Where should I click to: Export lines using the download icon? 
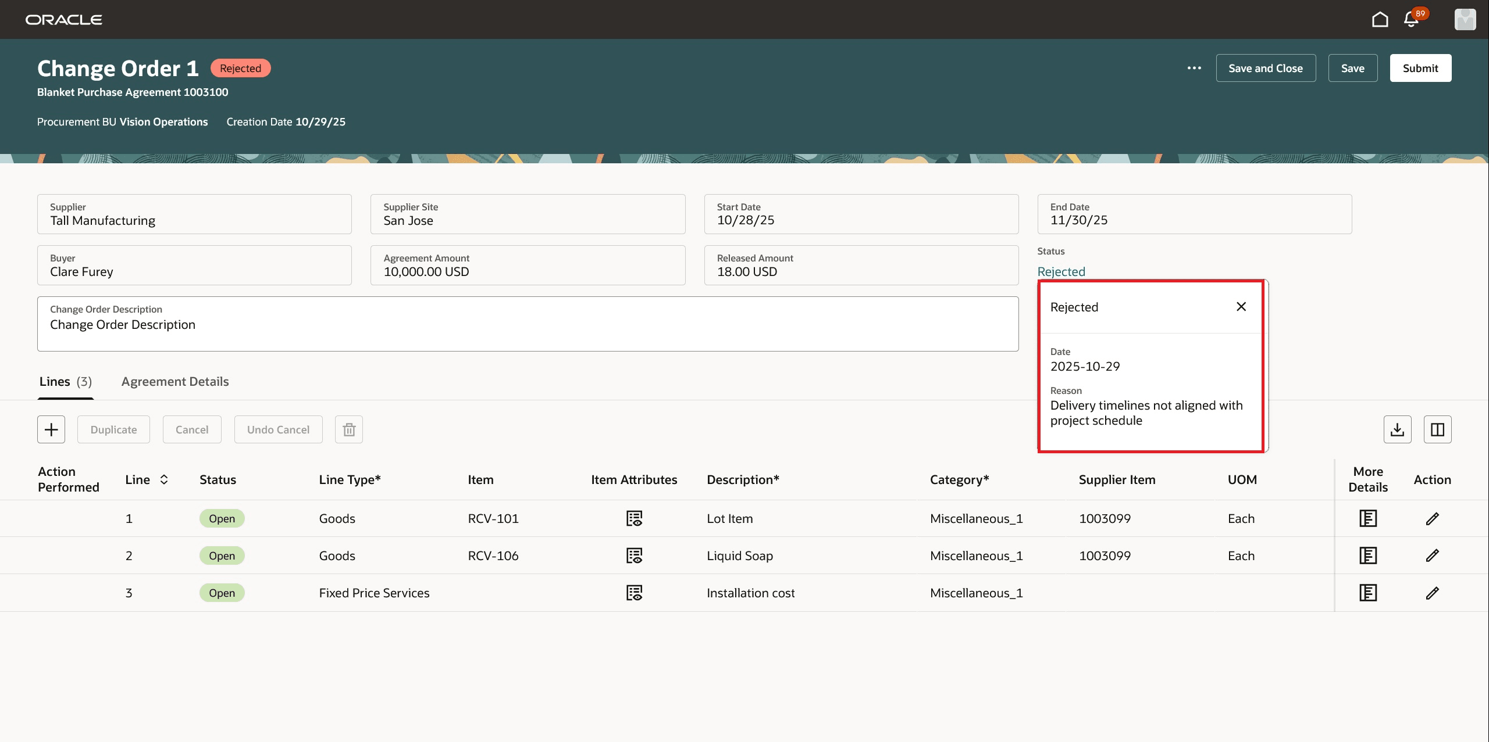coord(1398,429)
